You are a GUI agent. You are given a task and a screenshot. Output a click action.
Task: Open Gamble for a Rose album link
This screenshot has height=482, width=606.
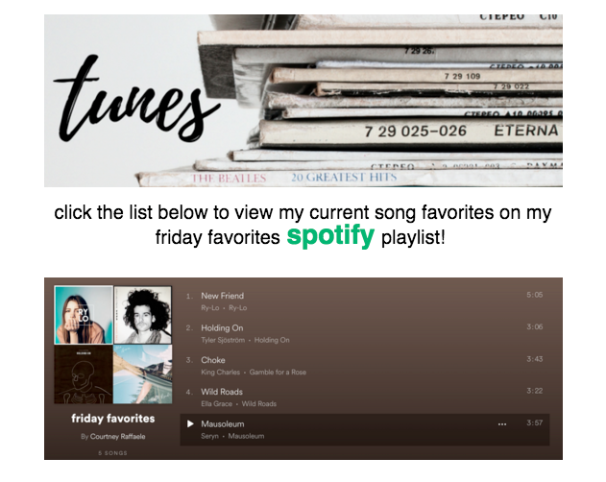click(x=278, y=372)
